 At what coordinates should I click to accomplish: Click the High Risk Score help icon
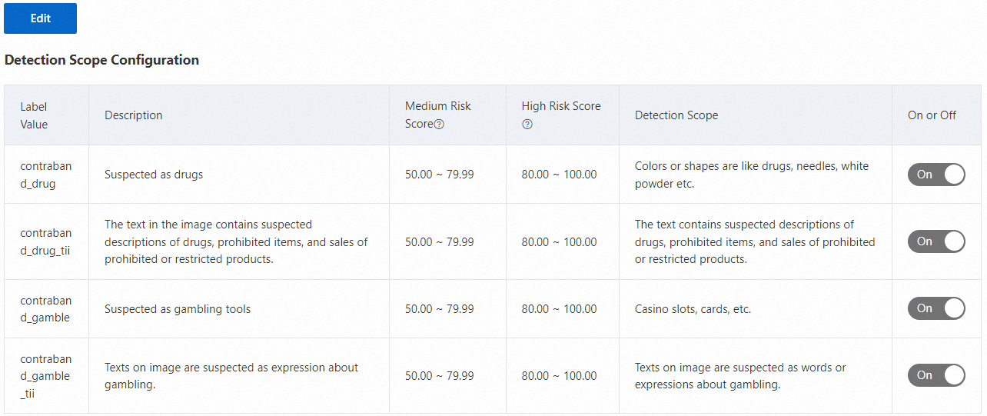[527, 125]
